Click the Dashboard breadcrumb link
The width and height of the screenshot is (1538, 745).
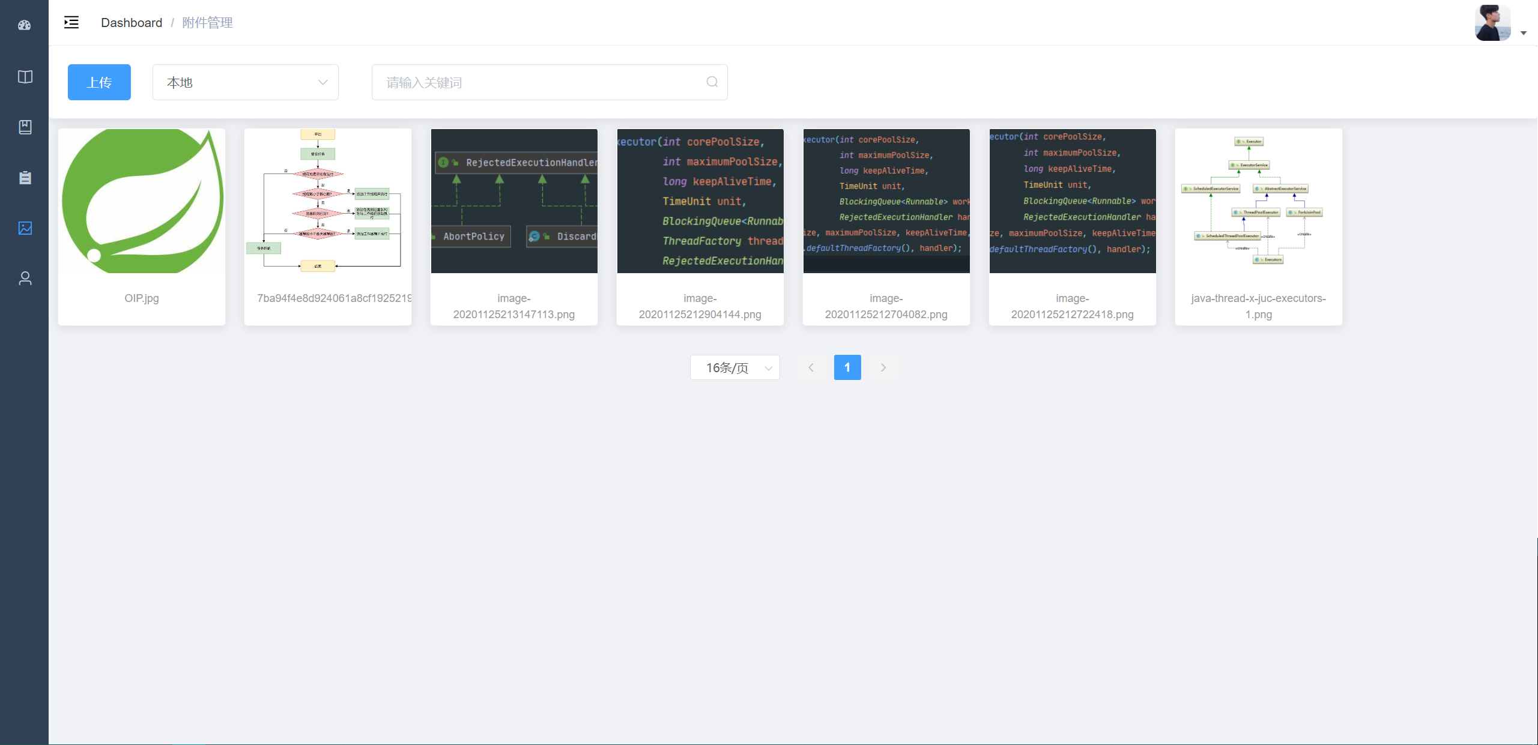pos(132,23)
